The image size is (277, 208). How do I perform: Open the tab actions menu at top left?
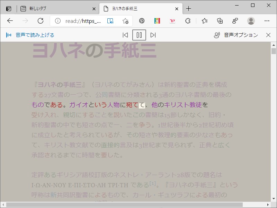point(8,8)
